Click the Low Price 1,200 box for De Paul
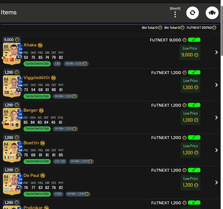 tap(190, 182)
